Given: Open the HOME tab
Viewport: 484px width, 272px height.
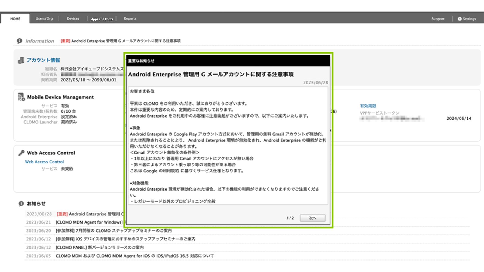Looking at the screenshot, I should [15, 19].
